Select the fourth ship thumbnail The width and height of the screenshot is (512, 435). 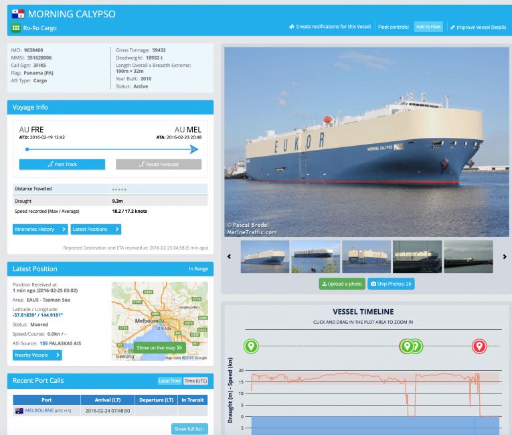[x=418, y=256]
